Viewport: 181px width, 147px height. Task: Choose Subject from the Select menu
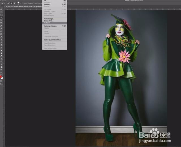click(x=55, y=23)
